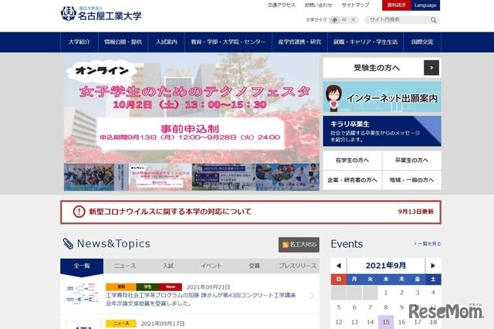Click the arrow on first news item
This screenshot has height=329, width=494.
312,295
